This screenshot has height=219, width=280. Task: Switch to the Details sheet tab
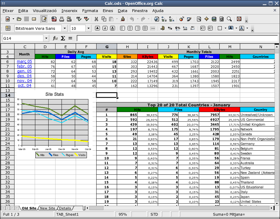[x=65, y=208]
